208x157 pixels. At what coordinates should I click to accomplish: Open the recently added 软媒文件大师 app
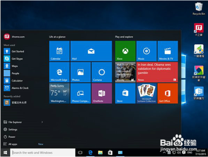pyautogui.click(x=24, y=102)
